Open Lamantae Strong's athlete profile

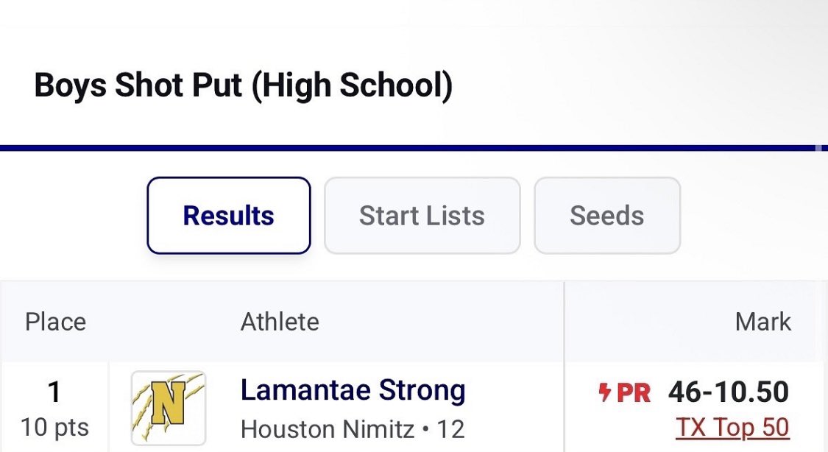[353, 391]
